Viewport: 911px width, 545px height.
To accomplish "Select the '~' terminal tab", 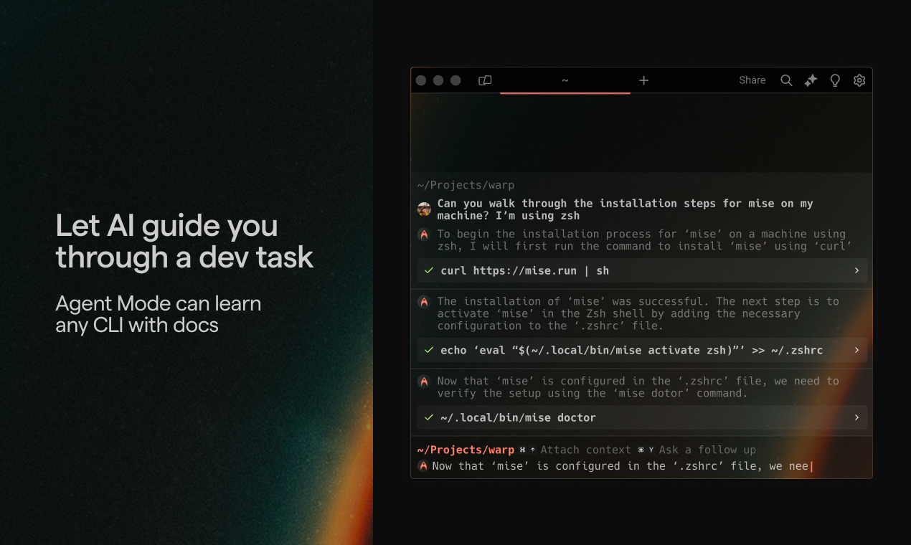I will coord(565,80).
